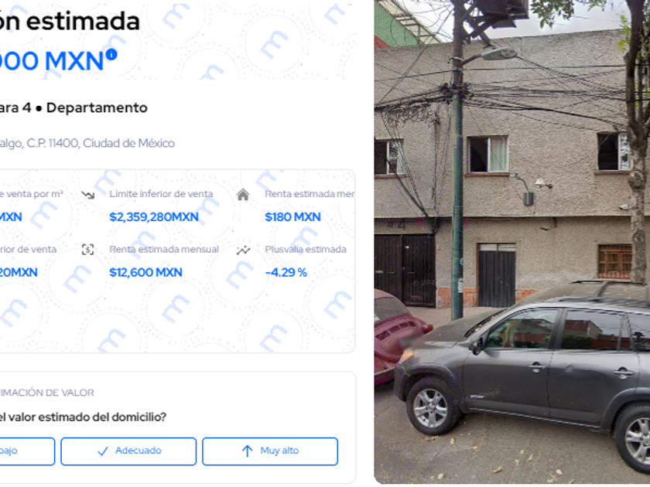The width and height of the screenshot is (650, 487).
Task: Click the downward trend icon near Límite inferior
Action: pos(88,194)
